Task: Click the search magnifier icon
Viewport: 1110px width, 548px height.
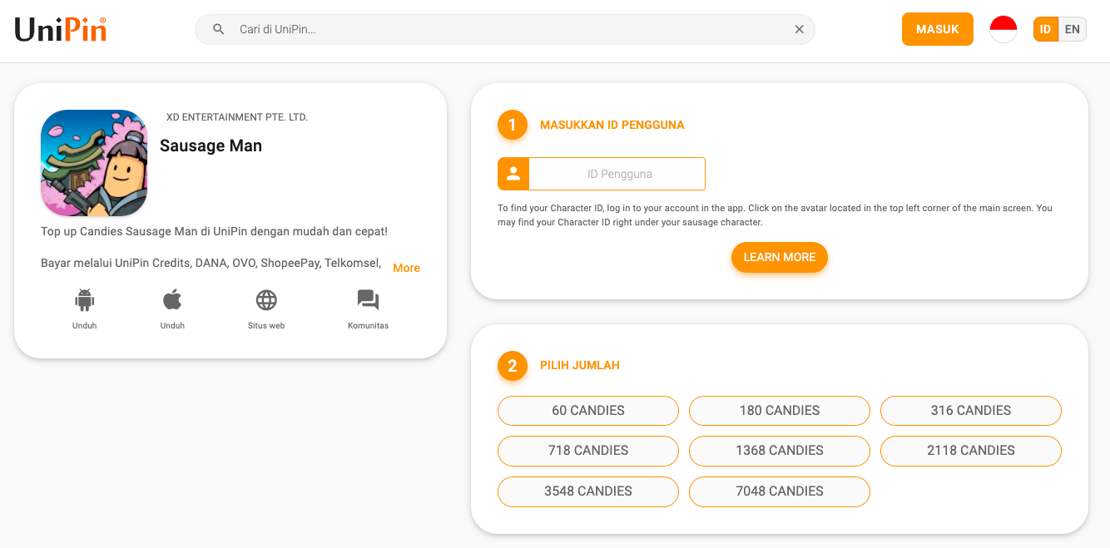Action: coord(219,29)
